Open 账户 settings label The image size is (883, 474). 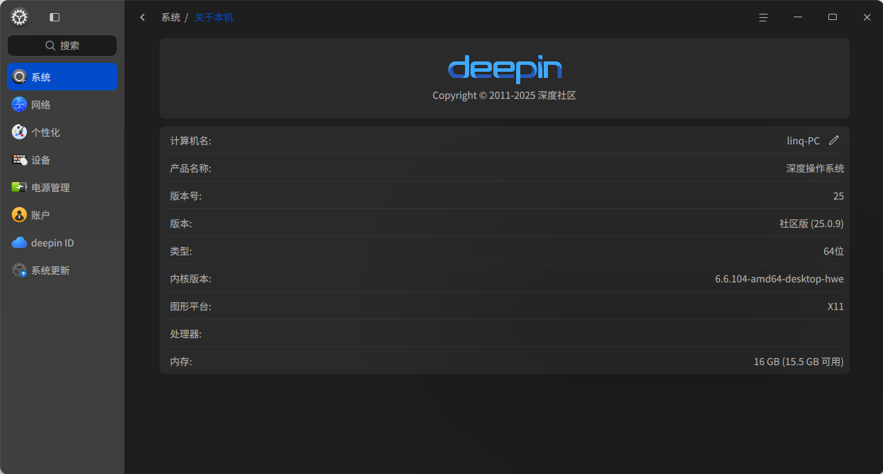[x=40, y=215]
